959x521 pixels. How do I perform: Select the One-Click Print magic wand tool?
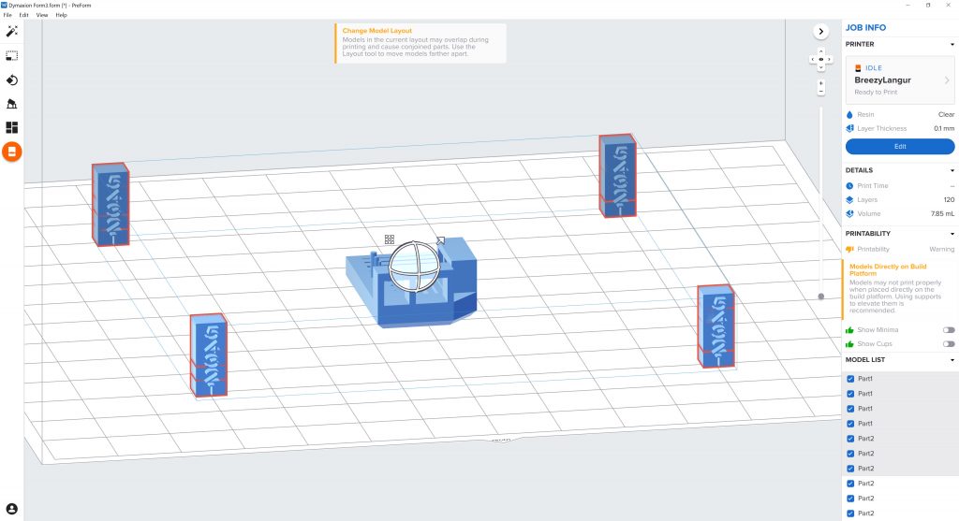click(11, 31)
